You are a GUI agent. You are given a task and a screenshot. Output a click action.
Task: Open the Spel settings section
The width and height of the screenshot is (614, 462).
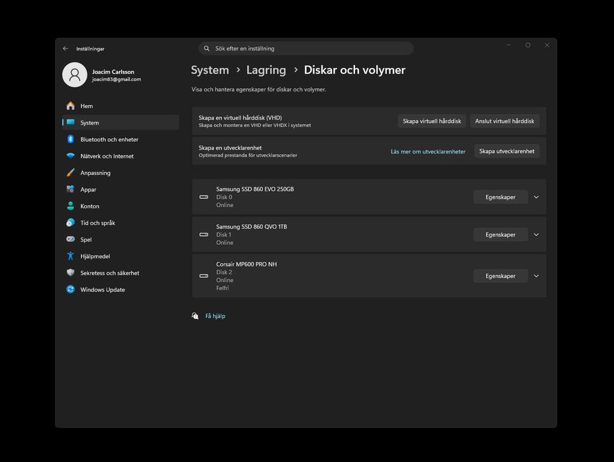tap(121, 240)
